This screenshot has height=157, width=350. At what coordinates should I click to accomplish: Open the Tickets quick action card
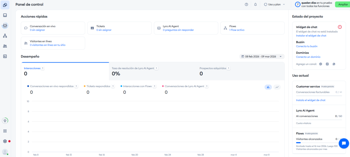coord(119,28)
